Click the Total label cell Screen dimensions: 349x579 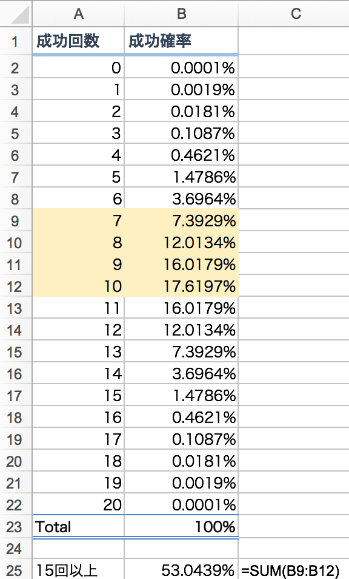pyautogui.click(x=78, y=527)
